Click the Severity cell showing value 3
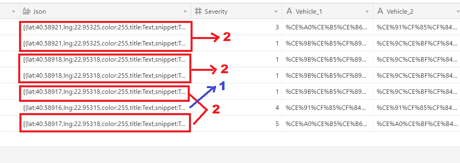Screen dimensions: 460x163 237,27
